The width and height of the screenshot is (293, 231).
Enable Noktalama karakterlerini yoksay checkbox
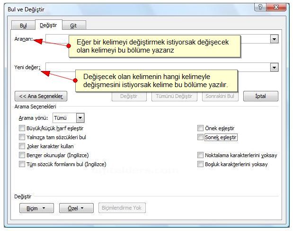click(x=200, y=155)
